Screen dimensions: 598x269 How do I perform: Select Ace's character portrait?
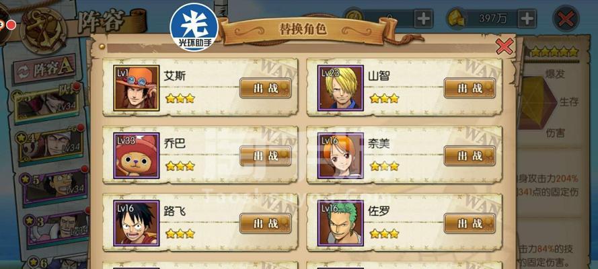pos(136,88)
